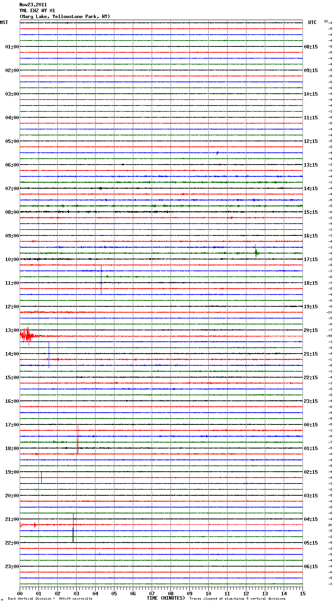Select minute 00 on the time axis
This screenshot has height=604, width=334.
tap(20, 593)
